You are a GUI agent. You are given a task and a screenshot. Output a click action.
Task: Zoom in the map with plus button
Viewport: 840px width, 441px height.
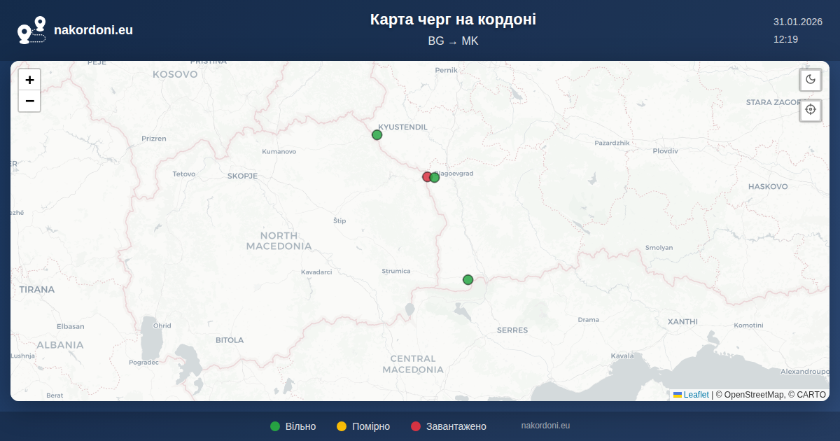pyautogui.click(x=29, y=80)
